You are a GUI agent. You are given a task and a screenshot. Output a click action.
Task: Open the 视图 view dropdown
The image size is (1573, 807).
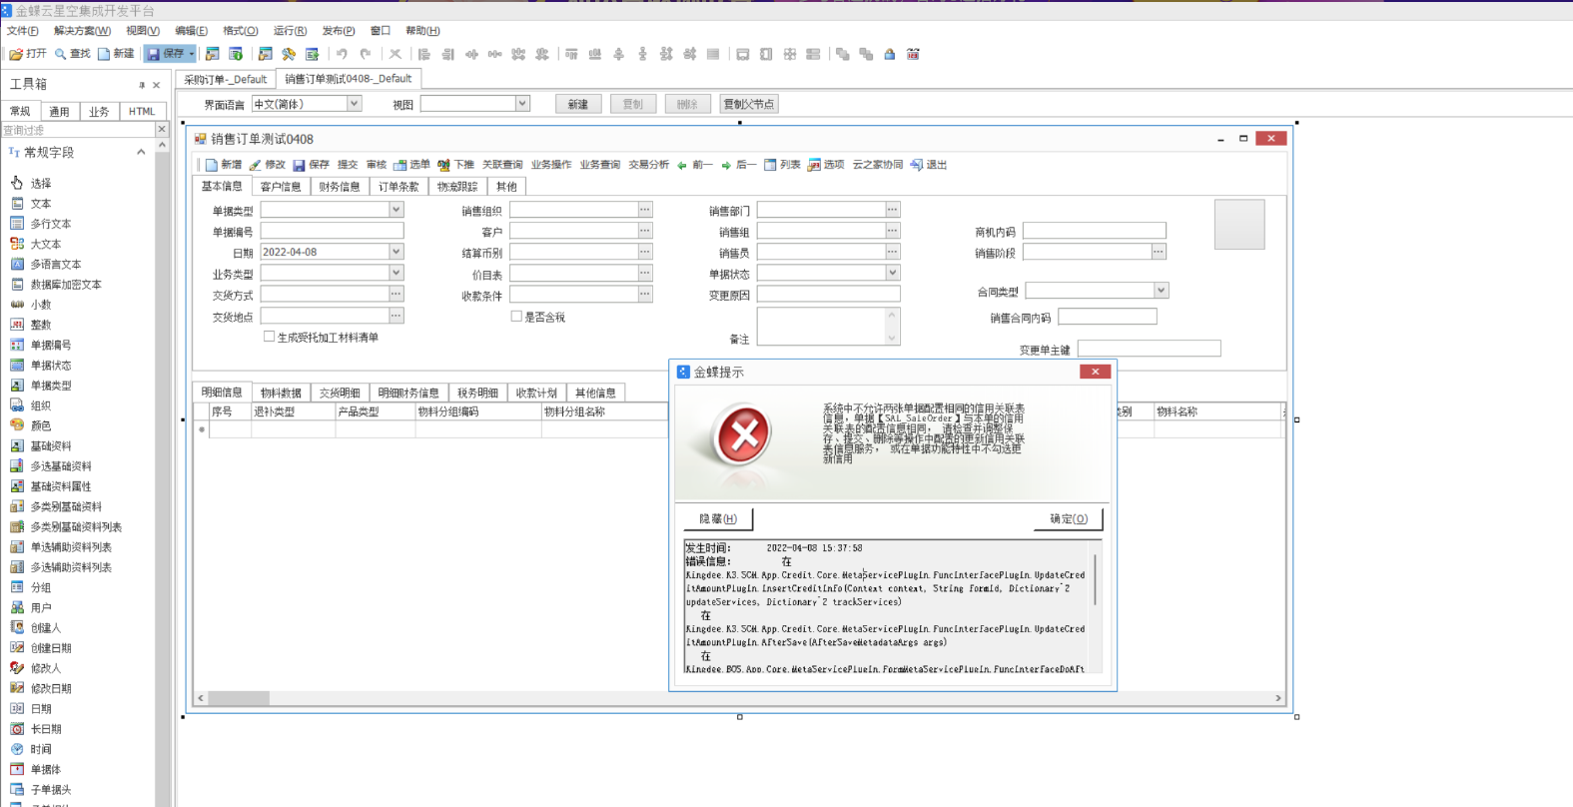pyautogui.click(x=522, y=104)
